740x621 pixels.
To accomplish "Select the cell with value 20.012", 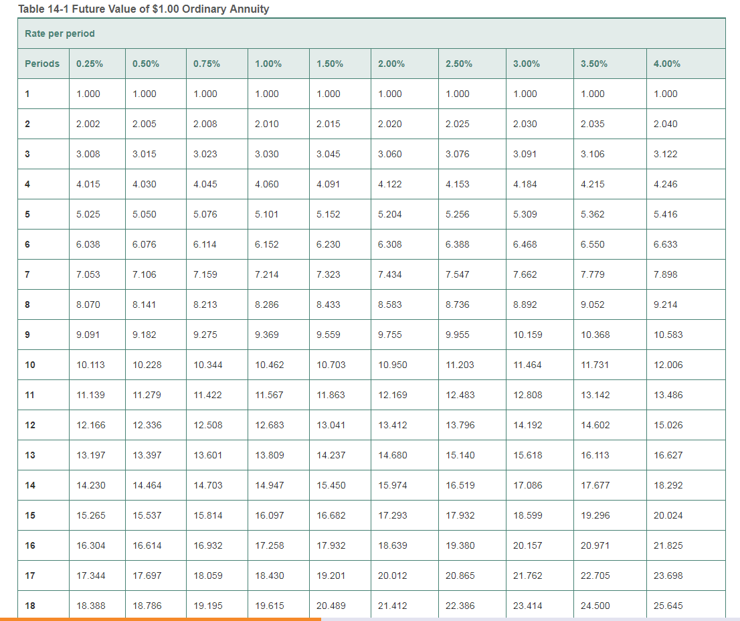I will coord(392,575).
